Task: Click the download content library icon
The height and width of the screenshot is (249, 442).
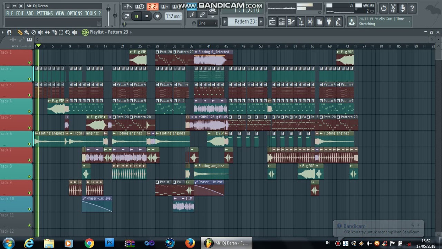Action: tap(352, 21)
